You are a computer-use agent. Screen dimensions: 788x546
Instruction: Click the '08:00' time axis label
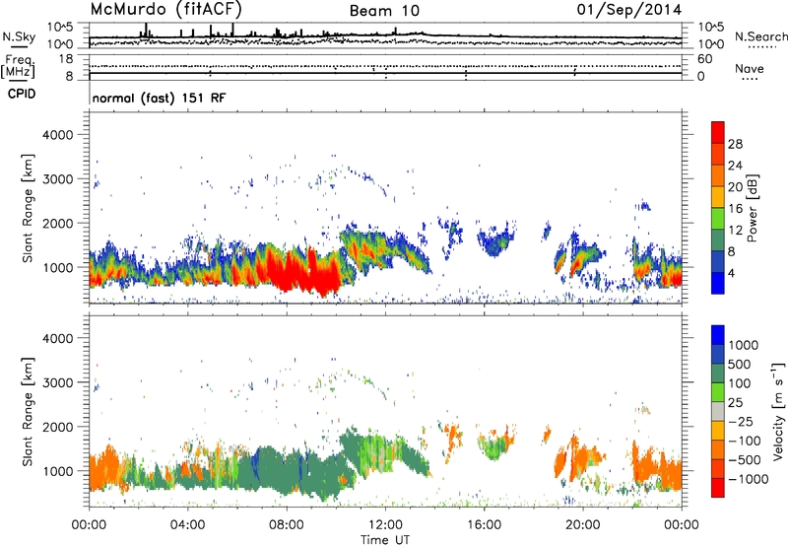[x=287, y=525]
